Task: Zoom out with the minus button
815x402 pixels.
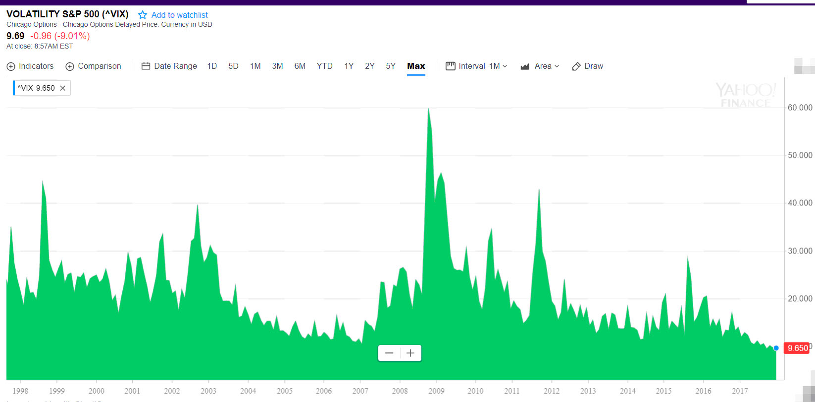Action: tap(389, 353)
